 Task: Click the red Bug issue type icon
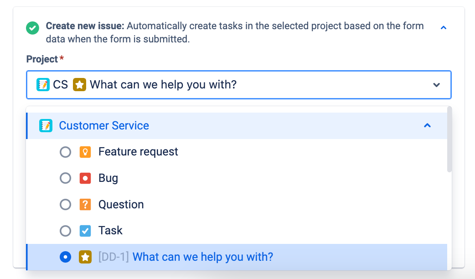[85, 178]
